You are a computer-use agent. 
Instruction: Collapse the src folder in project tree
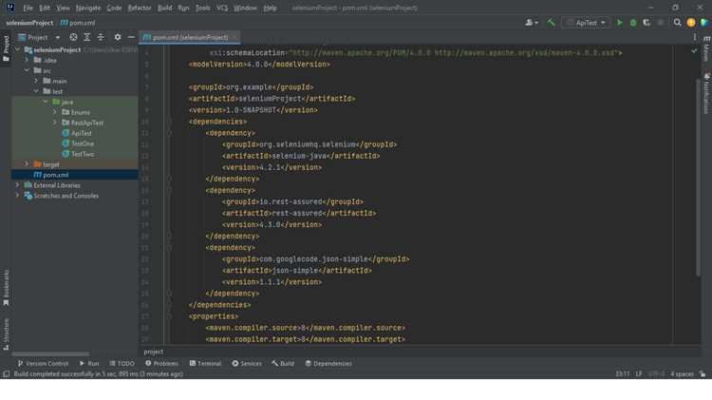click(x=27, y=70)
